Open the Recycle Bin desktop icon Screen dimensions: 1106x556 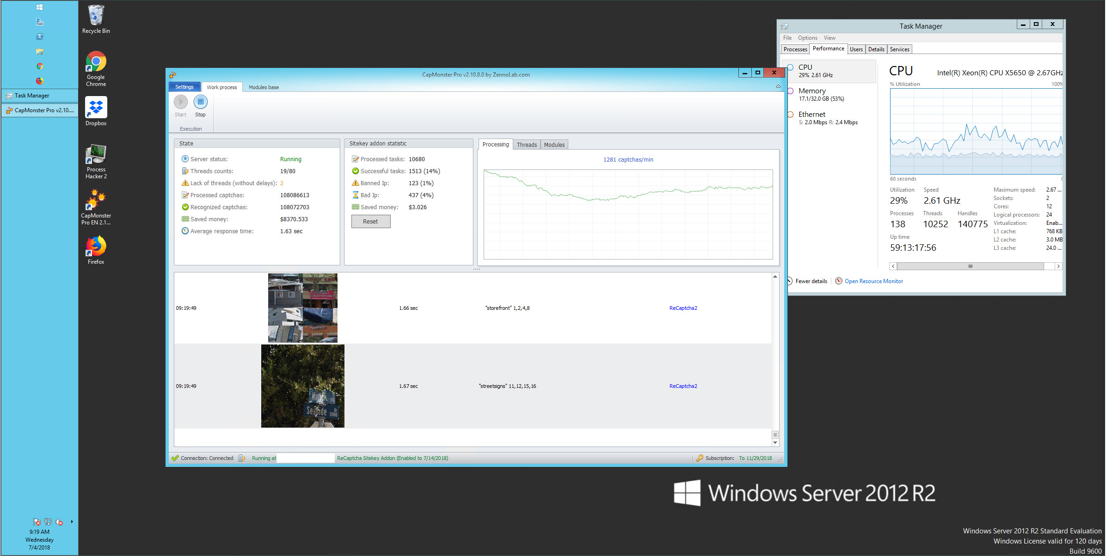(x=96, y=19)
